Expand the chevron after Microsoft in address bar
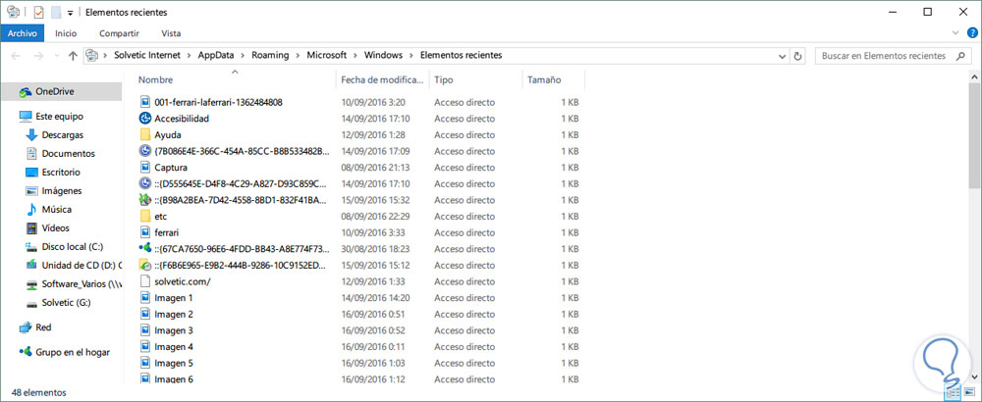 point(355,55)
